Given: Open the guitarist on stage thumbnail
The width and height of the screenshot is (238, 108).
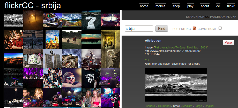Looking at the screenshot, I should tap(13, 78).
